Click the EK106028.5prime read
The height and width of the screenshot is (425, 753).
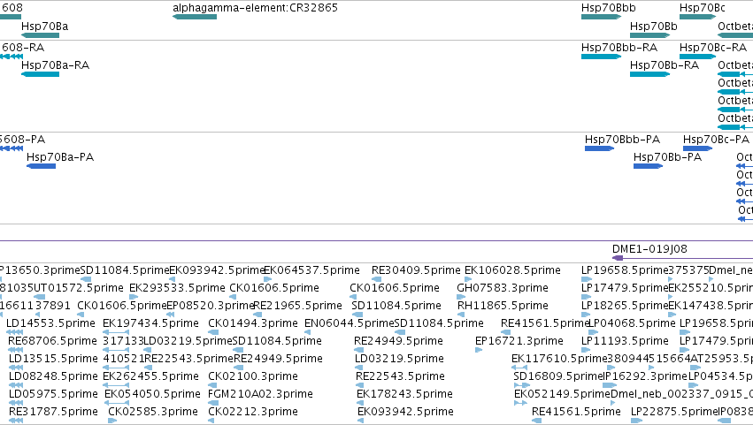(468, 279)
